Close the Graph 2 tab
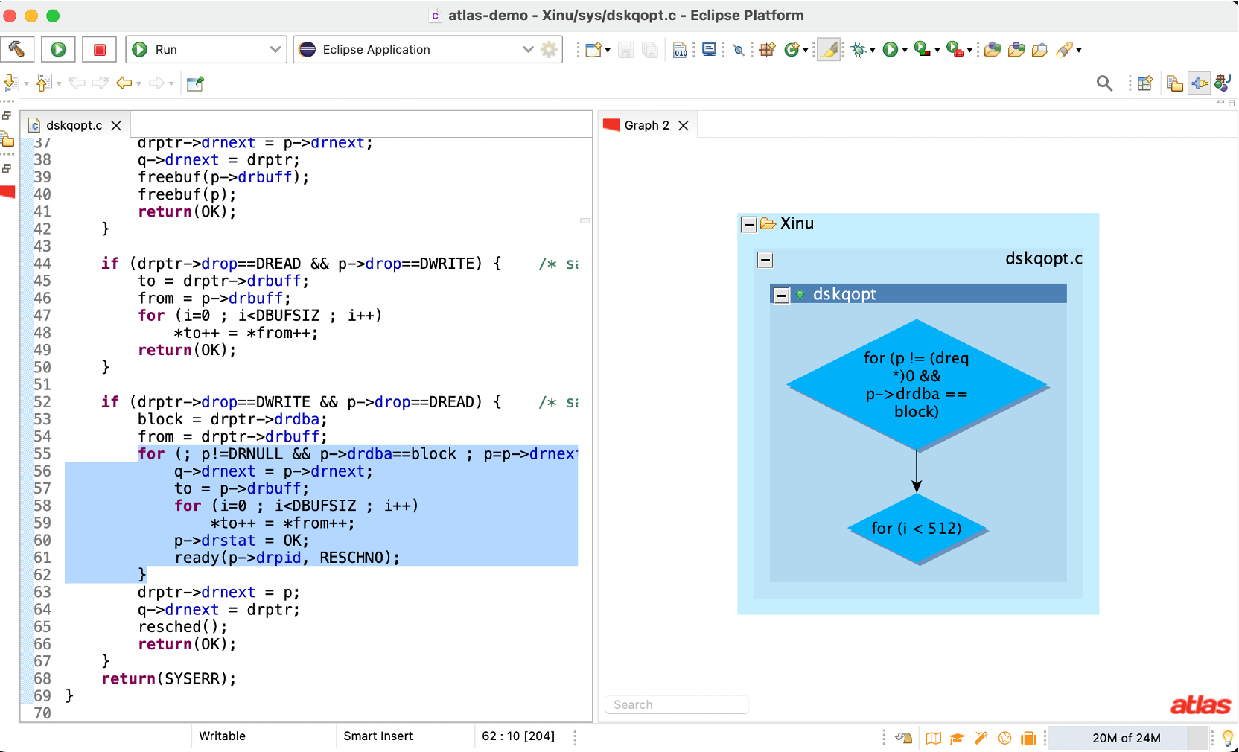This screenshot has width=1239, height=752. point(684,125)
